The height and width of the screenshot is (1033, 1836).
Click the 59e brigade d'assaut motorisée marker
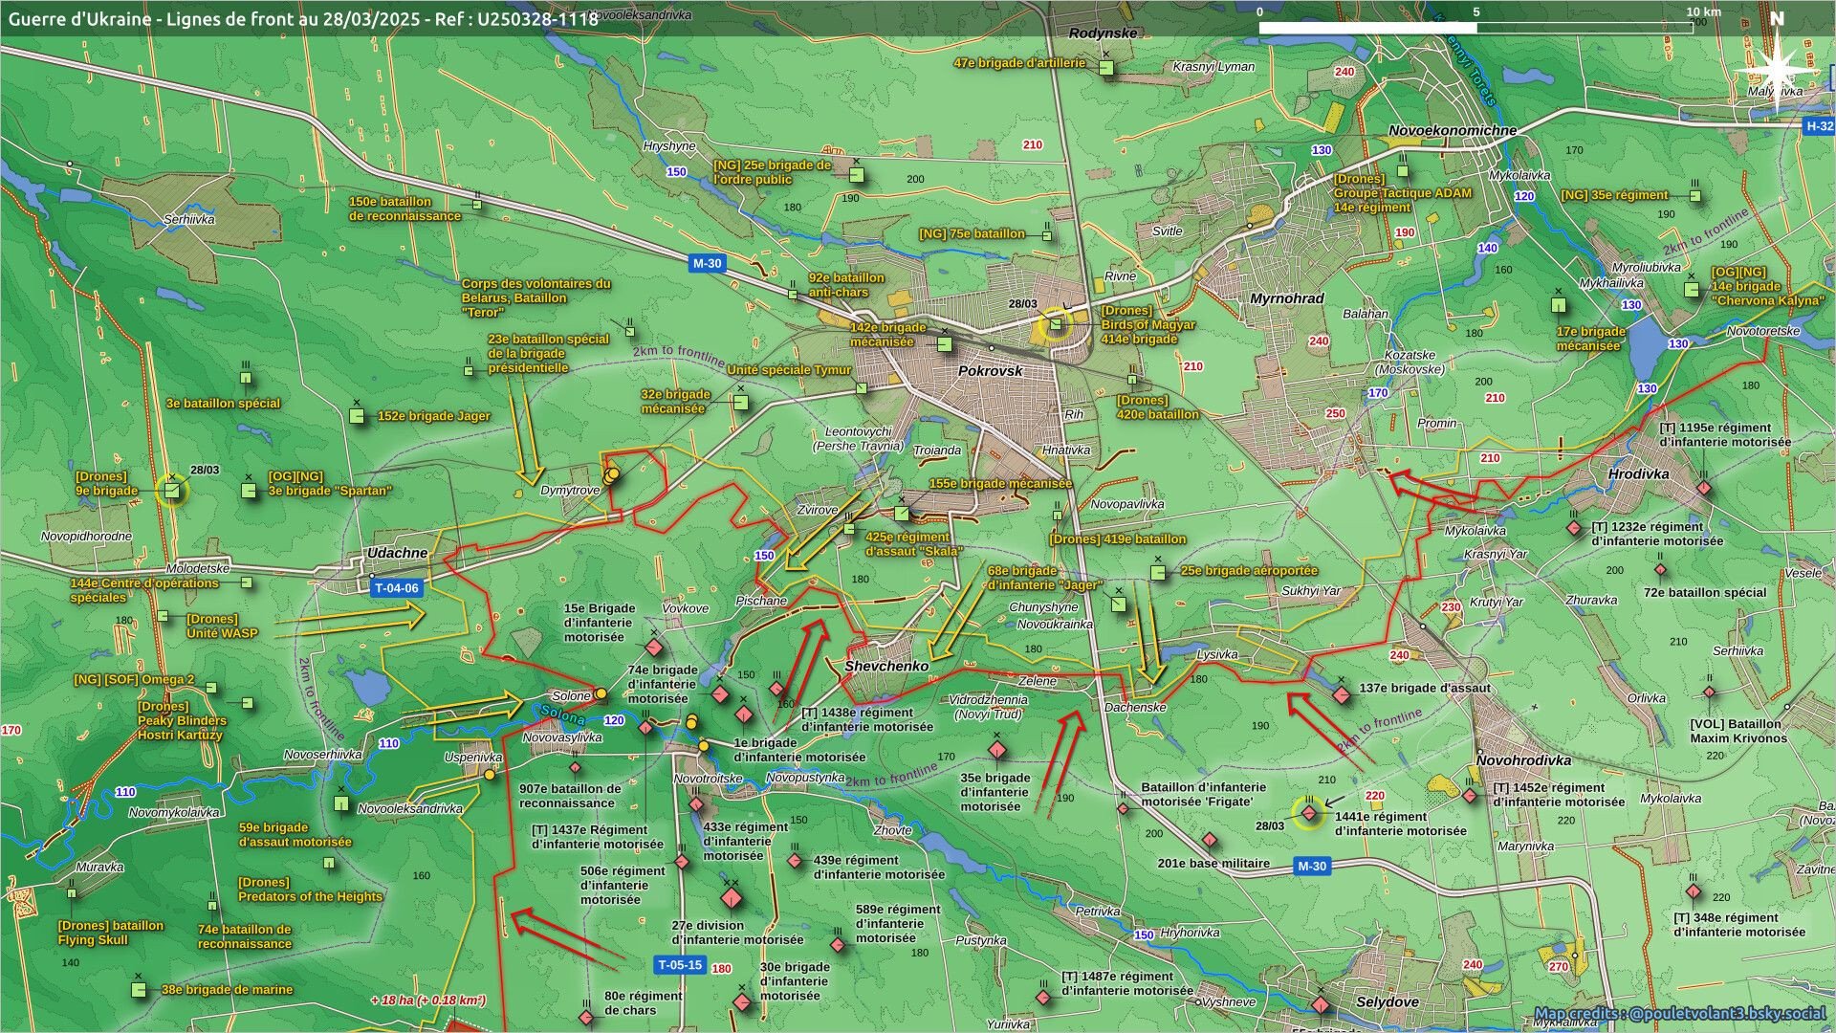click(341, 803)
